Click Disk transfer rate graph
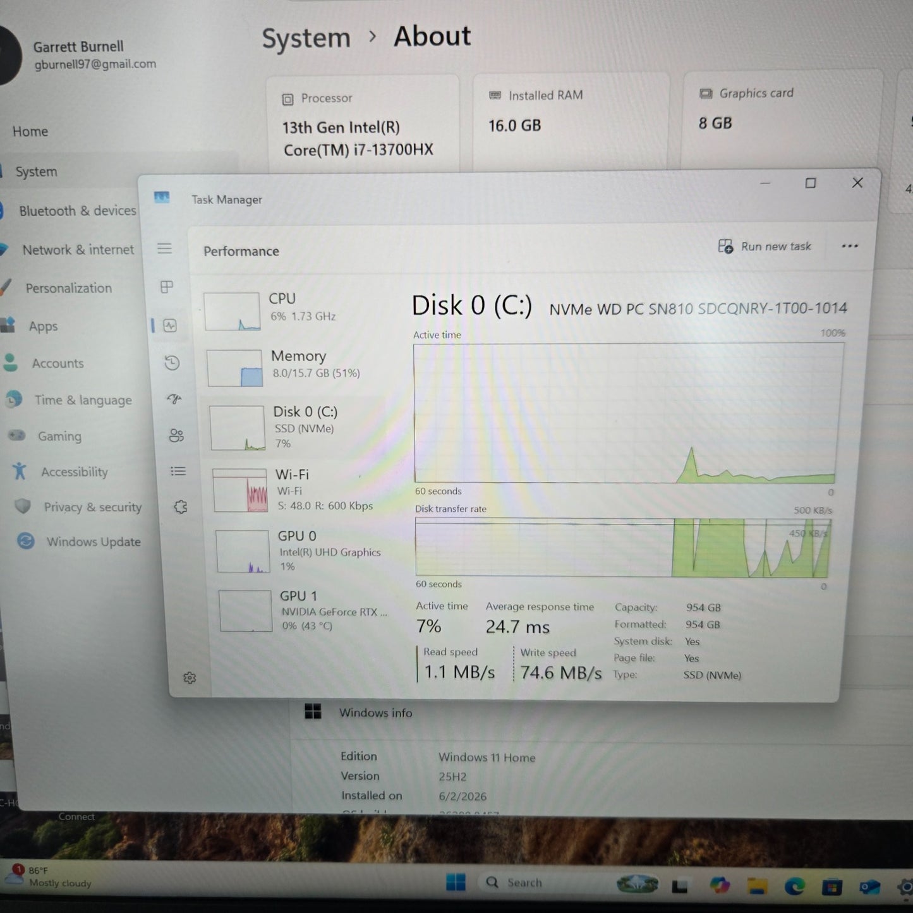 coord(623,548)
